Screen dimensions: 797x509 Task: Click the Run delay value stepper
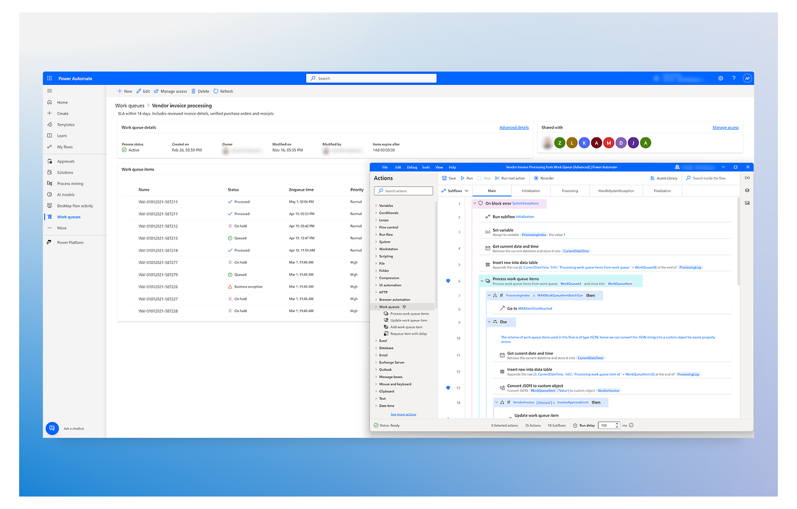pyautogui.click(x=617, y=425)
